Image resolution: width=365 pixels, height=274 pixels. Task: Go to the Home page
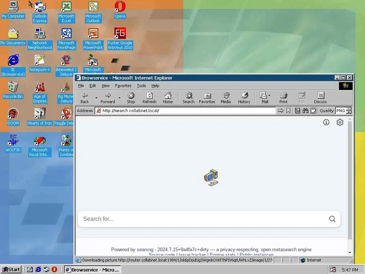pyautogui.click(x=168, y=98)
